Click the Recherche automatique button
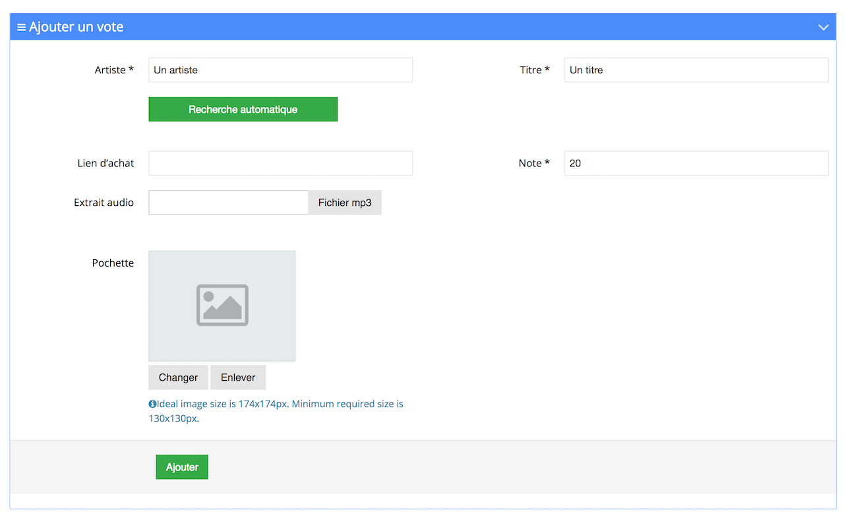The height and width of the screenshot is (518, 844). [x=243, y=110]
